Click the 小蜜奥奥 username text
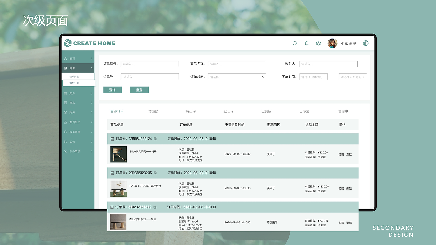Image resolution: width=436 pixels, height=245 pixels. [348, 44]
